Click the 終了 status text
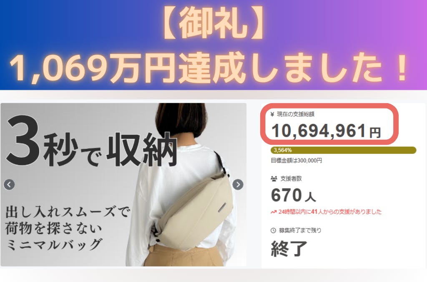Image resolution: width=427 pixels, height=282 pixels. click(289, 249)
